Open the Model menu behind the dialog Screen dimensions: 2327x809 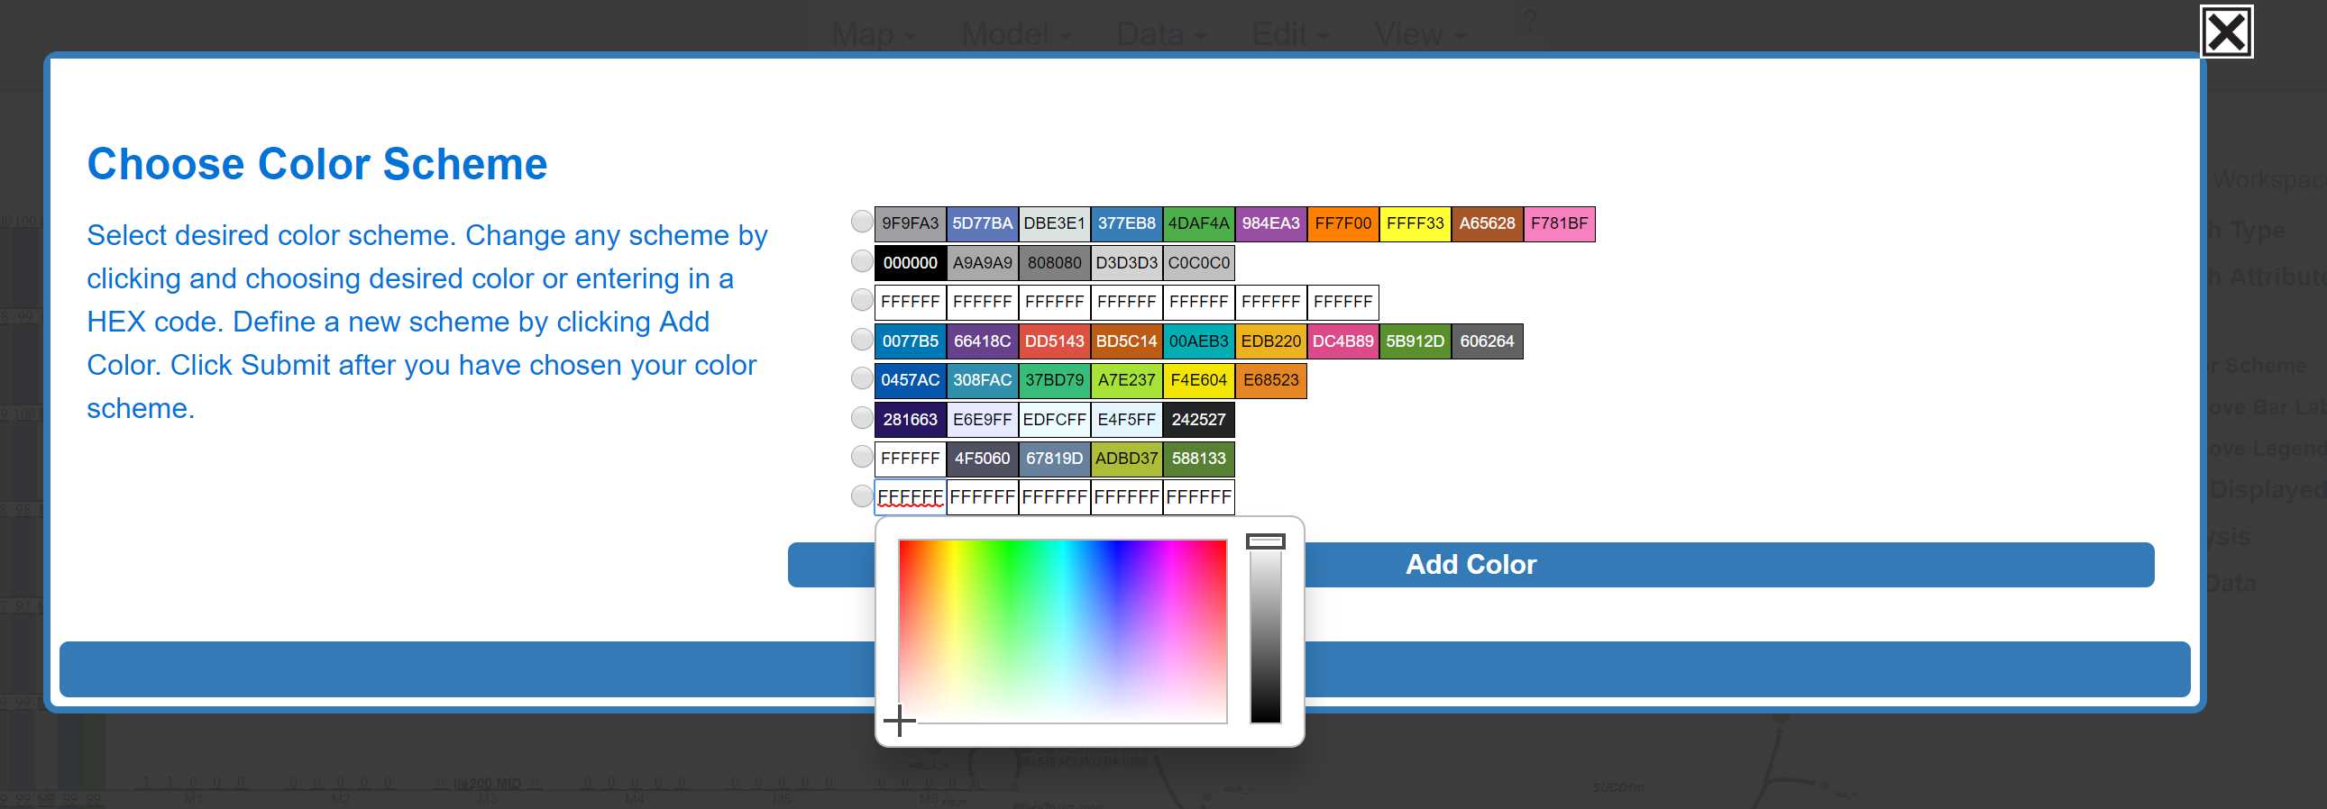click(1015, 34)
